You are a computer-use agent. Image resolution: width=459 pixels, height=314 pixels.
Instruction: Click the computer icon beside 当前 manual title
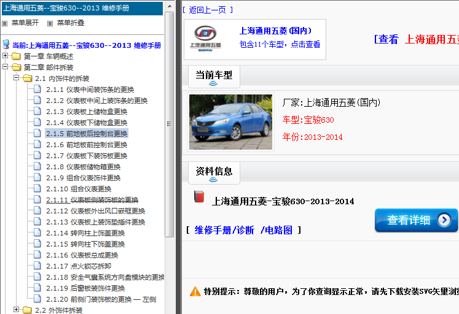pos(6,45)
